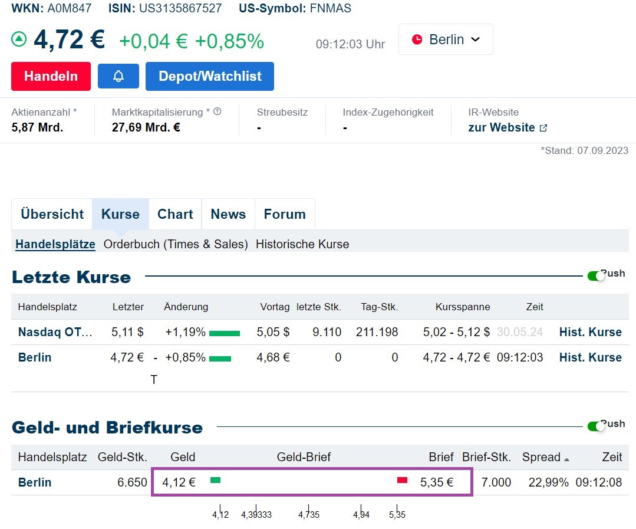Open Depot/Watchlist
The width and height of the screenshot is (636, 529).
pos(209,75)
